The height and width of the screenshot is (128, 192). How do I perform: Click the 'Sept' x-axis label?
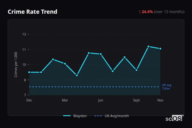(x=136, y=100)
